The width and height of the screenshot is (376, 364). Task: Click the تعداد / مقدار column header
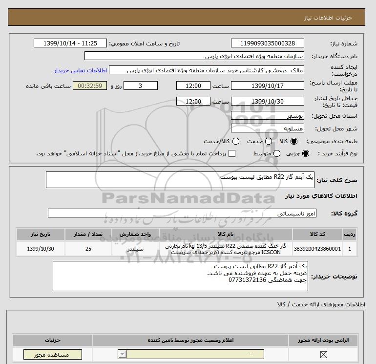(88, 234)
